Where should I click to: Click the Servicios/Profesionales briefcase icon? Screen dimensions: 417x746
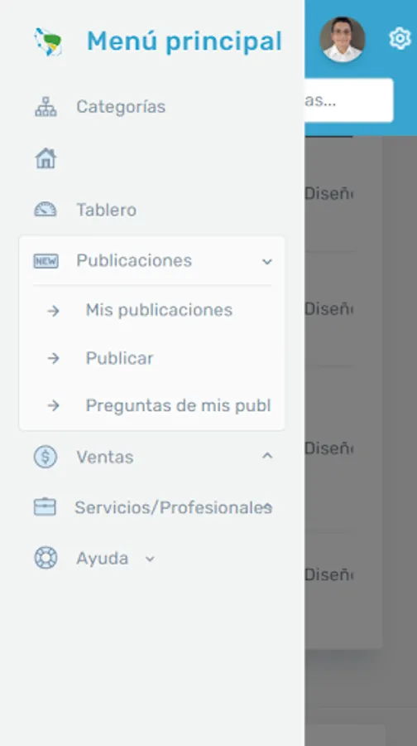46,506
